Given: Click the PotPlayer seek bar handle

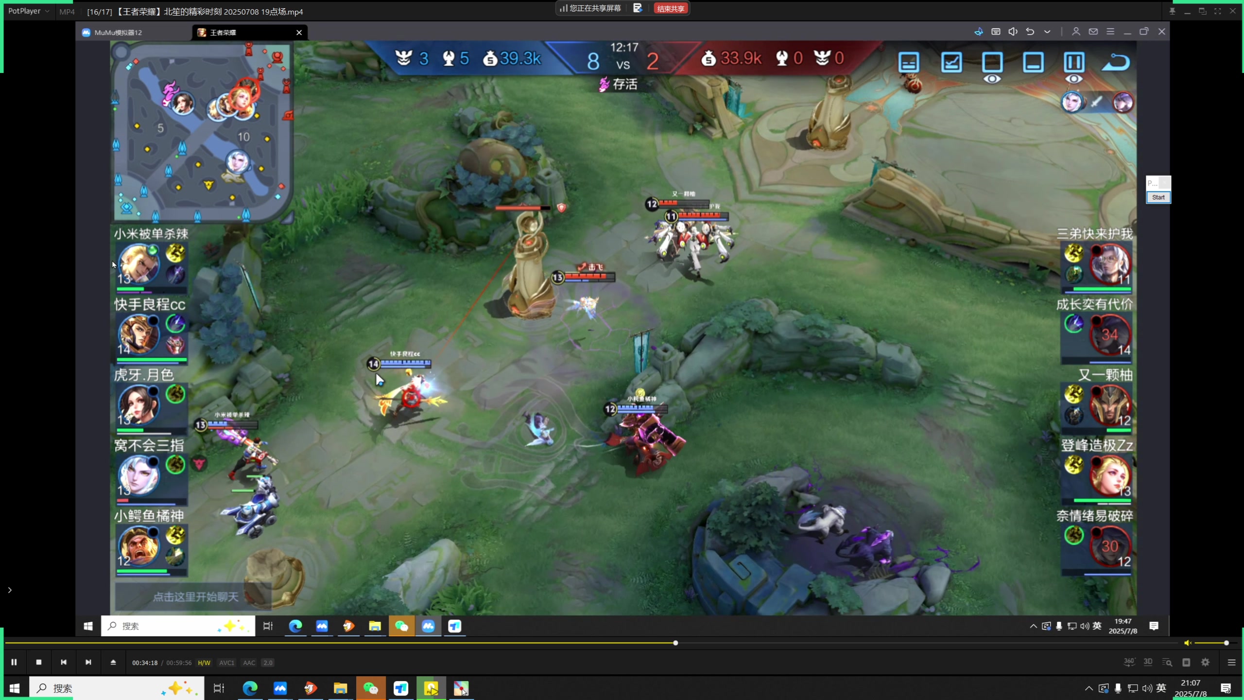Looking at the screenshot, I should coord(675,643).
